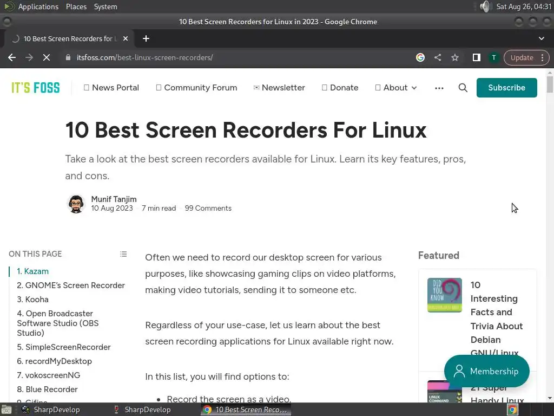This screenshot has width=554, height=416.
Task: Jump to 2. GNOME's Screen Recorder section
Action: point(71,285)
